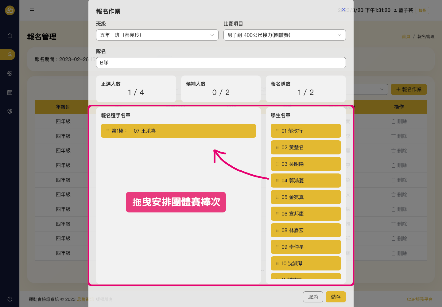
Task: Close the 報名作業 dialog with X
Action: pyautogui.click(x=343, y=10)
